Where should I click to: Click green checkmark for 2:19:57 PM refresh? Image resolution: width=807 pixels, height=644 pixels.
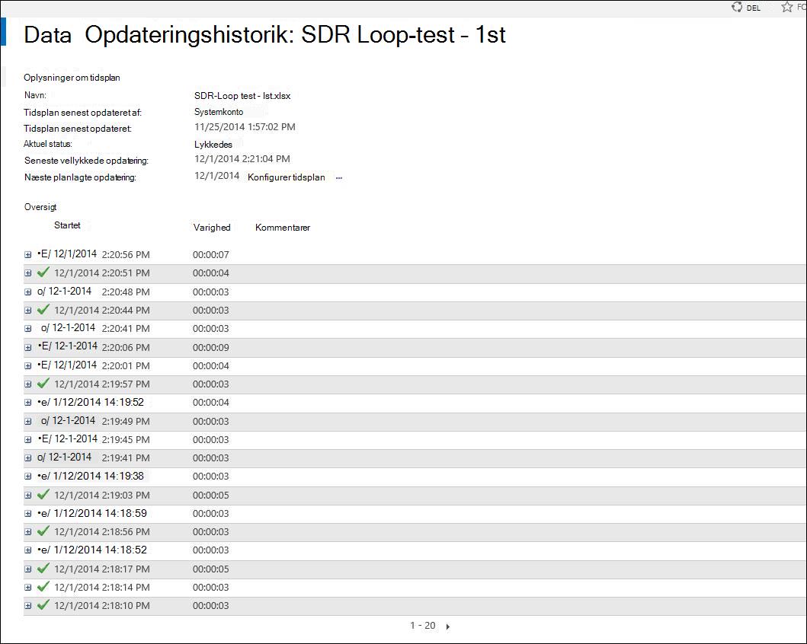(43, 384)
